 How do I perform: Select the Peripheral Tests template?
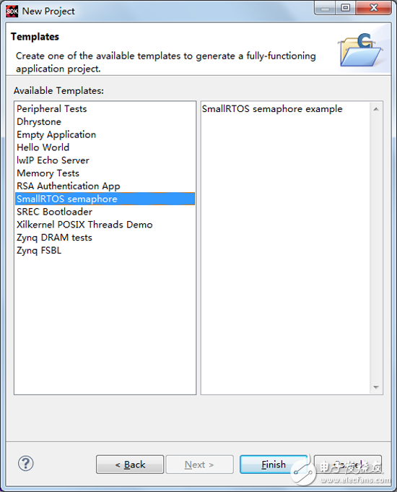coord(52,109)
